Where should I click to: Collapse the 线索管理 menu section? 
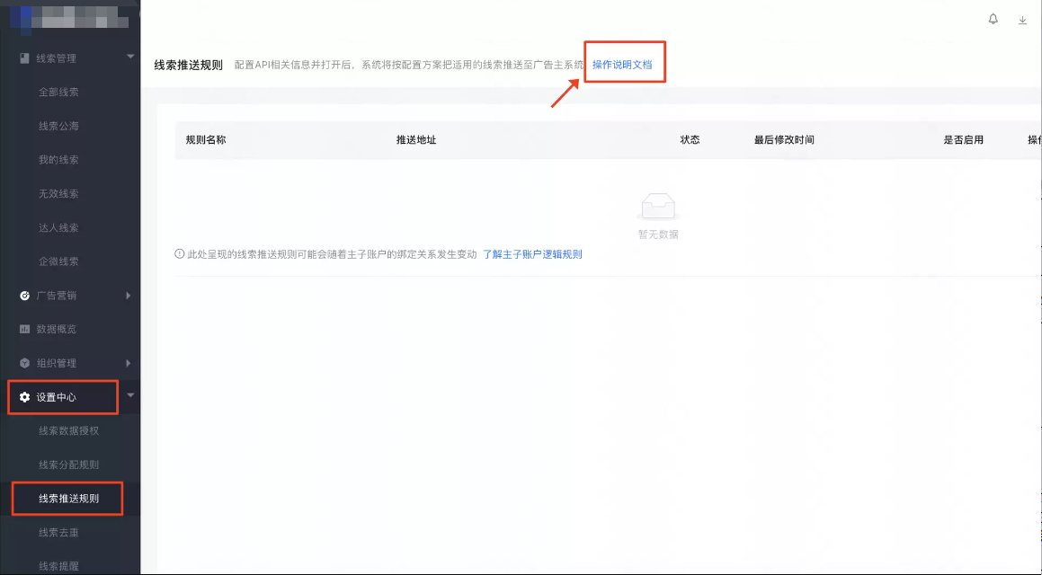pos(128,58)
